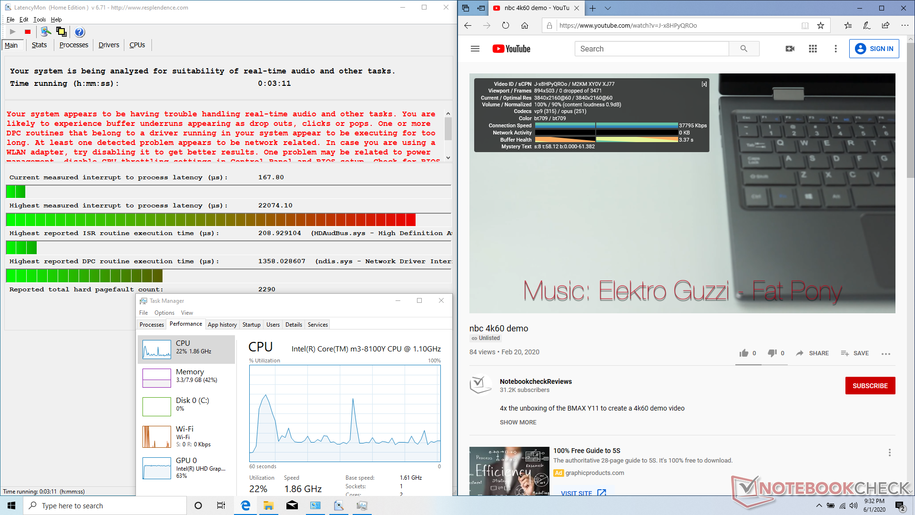
Task: Click the stacked windows icon in the LatencyMon toolbar
Action: 61,32
